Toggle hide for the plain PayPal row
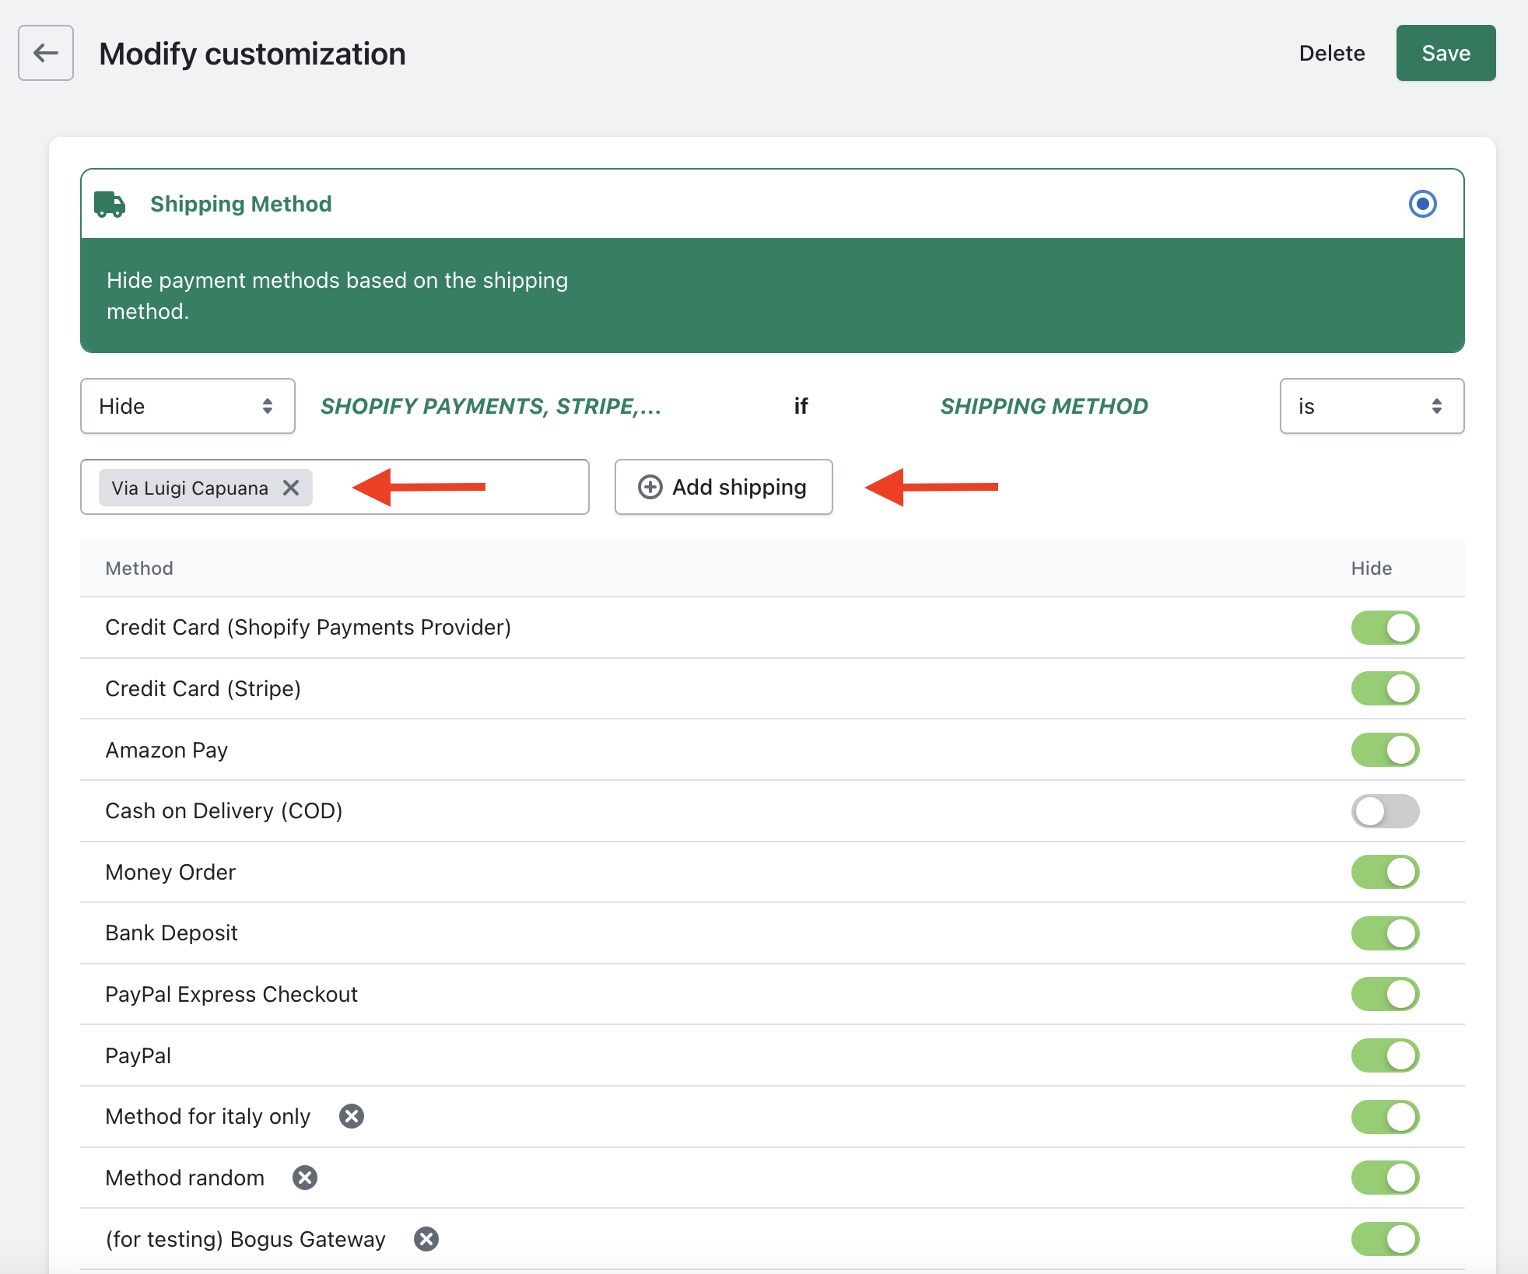Image resolution: width=1528 pixels, height=1274 pixels. pyautogui.click(x=1386, y=1055)
